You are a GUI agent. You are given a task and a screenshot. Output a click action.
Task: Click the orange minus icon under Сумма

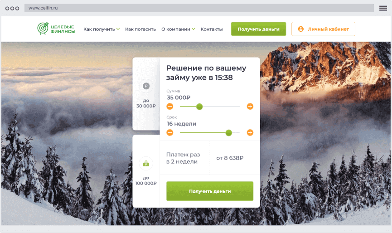click(x=170, y=107)
